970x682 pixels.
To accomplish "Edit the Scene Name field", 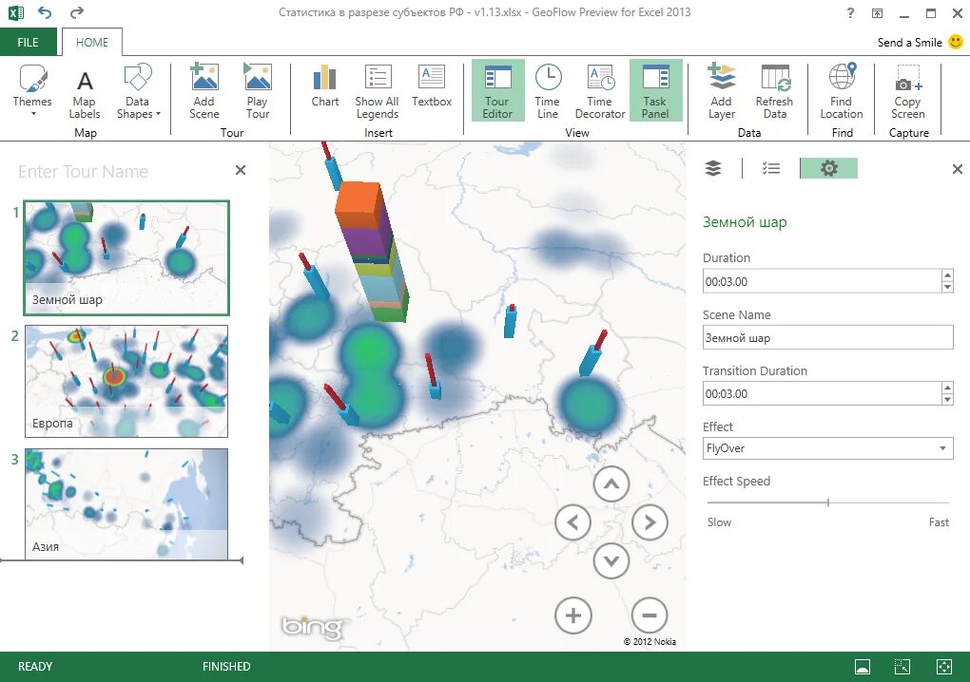I will pyautogui.click(x=827, y=338).
